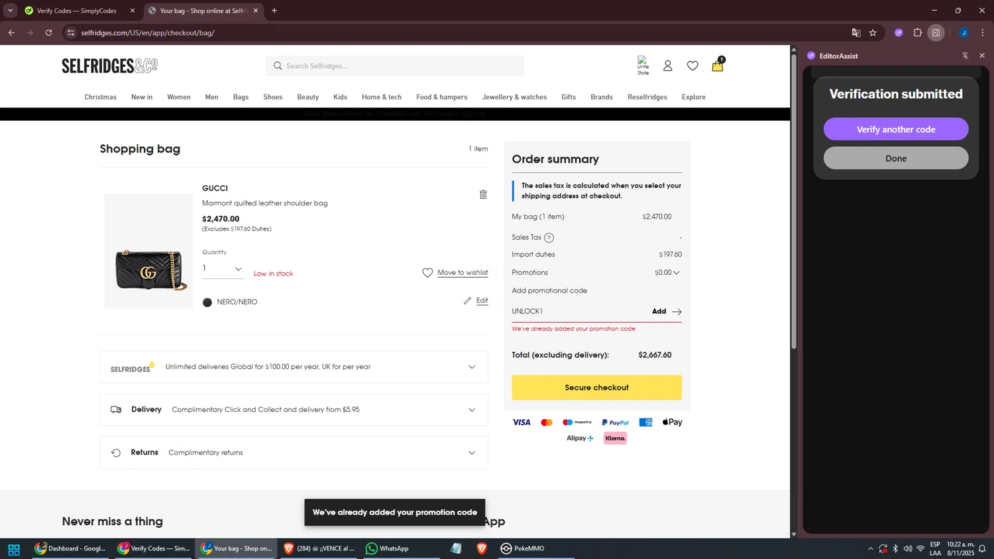Select the NERO/NERO black color swatch

click(207, 302)
